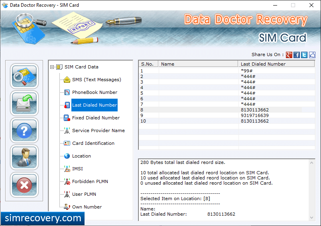
Task: Click the Fixed Dialed Number icon
Action: click(67, 118)
